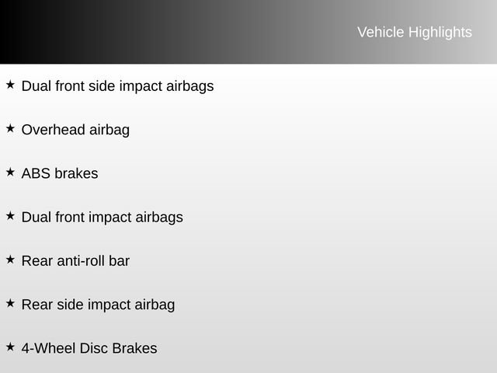Click the Vehicle Highlights heading
Viewport: 497px width, 373px height.
point(414,32)
